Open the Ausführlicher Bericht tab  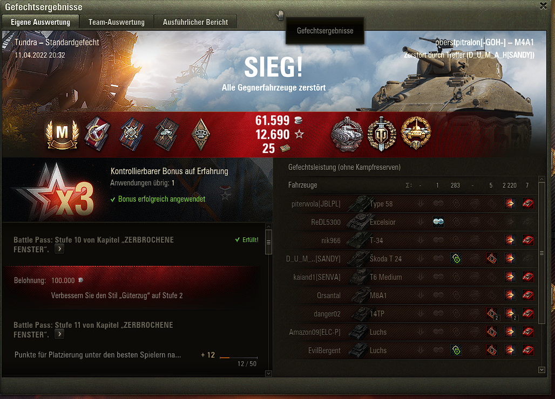point(195,22)
